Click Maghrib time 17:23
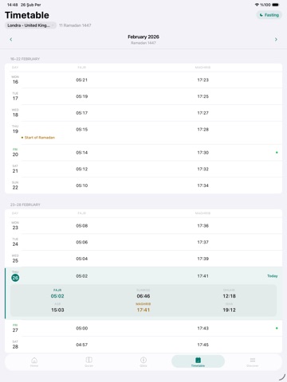Screen dimensions: 287x382 (203, 80)
